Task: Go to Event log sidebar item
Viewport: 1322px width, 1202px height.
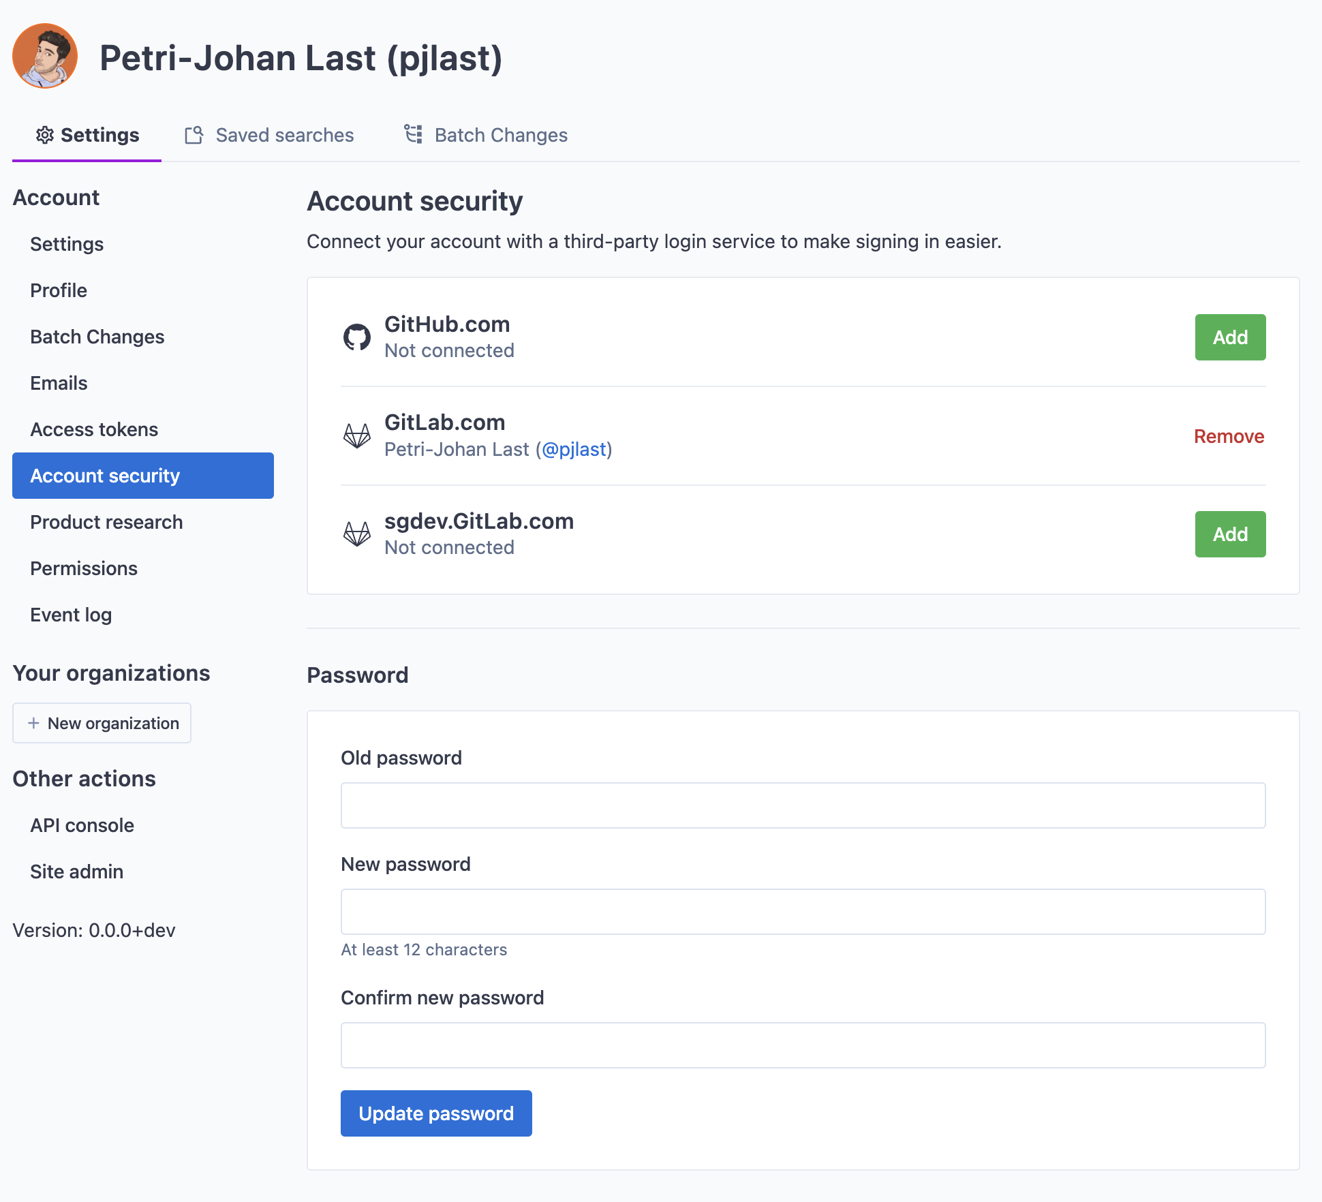Action: tap(71, 615)
